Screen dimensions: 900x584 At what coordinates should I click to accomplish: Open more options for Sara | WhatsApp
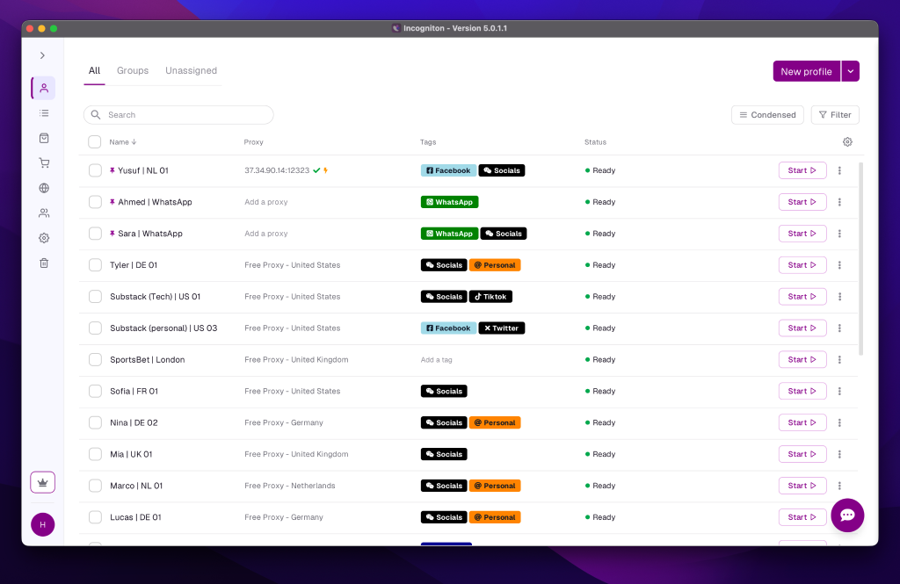click(x=839, y=234)
